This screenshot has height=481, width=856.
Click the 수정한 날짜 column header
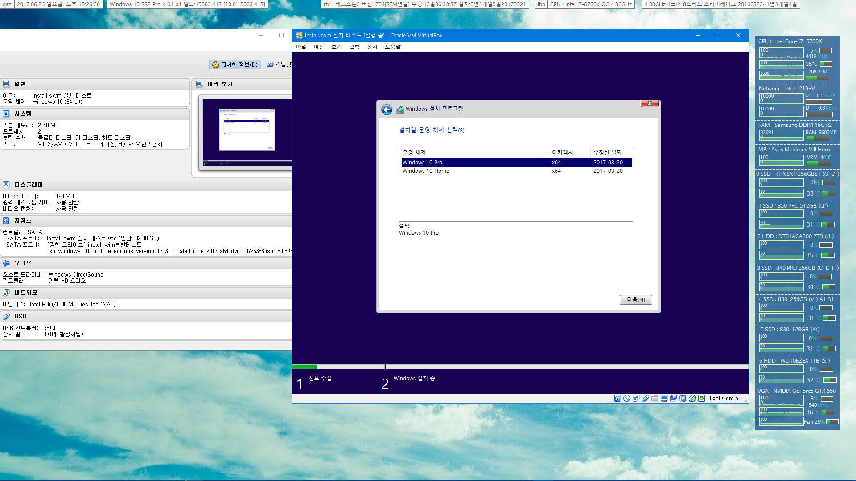pyautogui.click(x=611, y=152)
